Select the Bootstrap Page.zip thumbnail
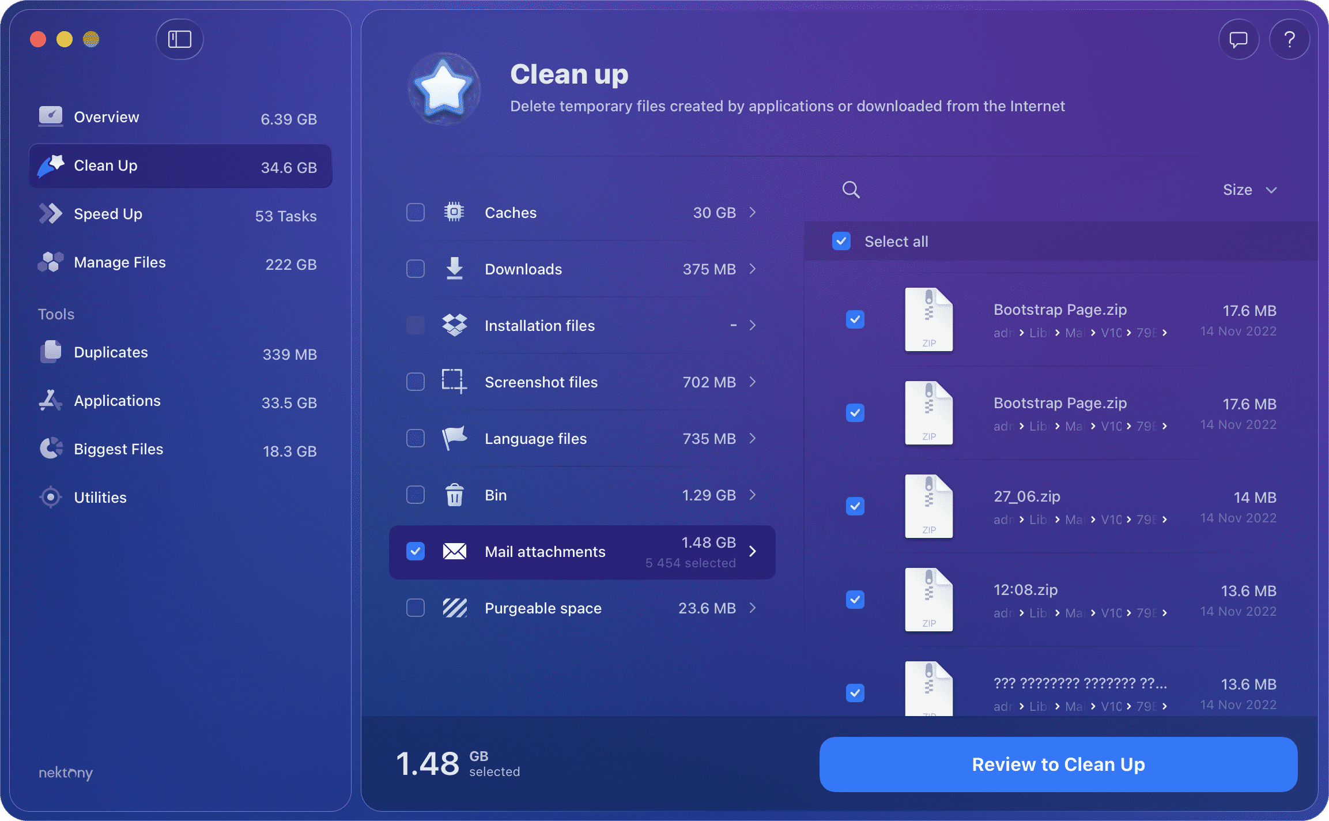The width and height of the screenshot is (1329, 821). [928, 319]
